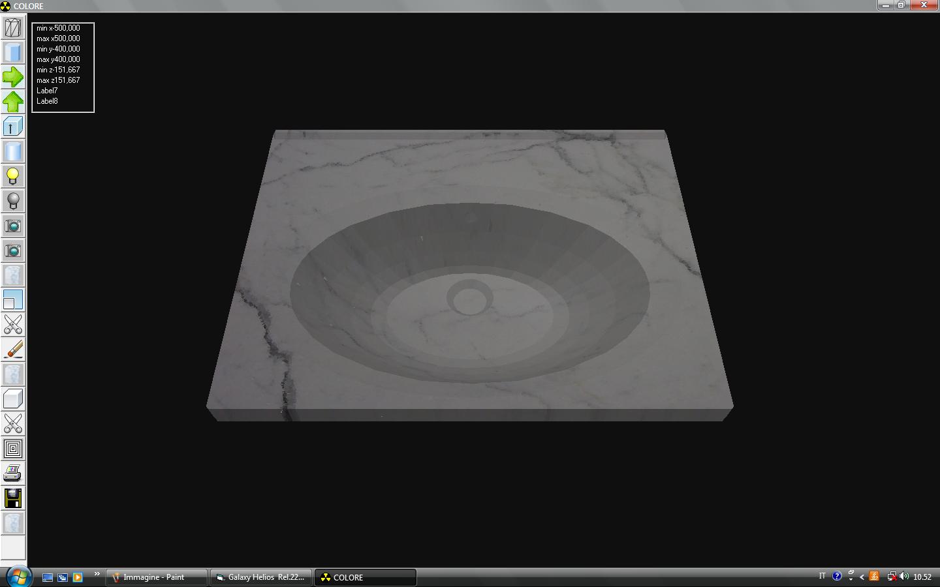Click the scissors icon above the paintbrush

coord(13,325)
